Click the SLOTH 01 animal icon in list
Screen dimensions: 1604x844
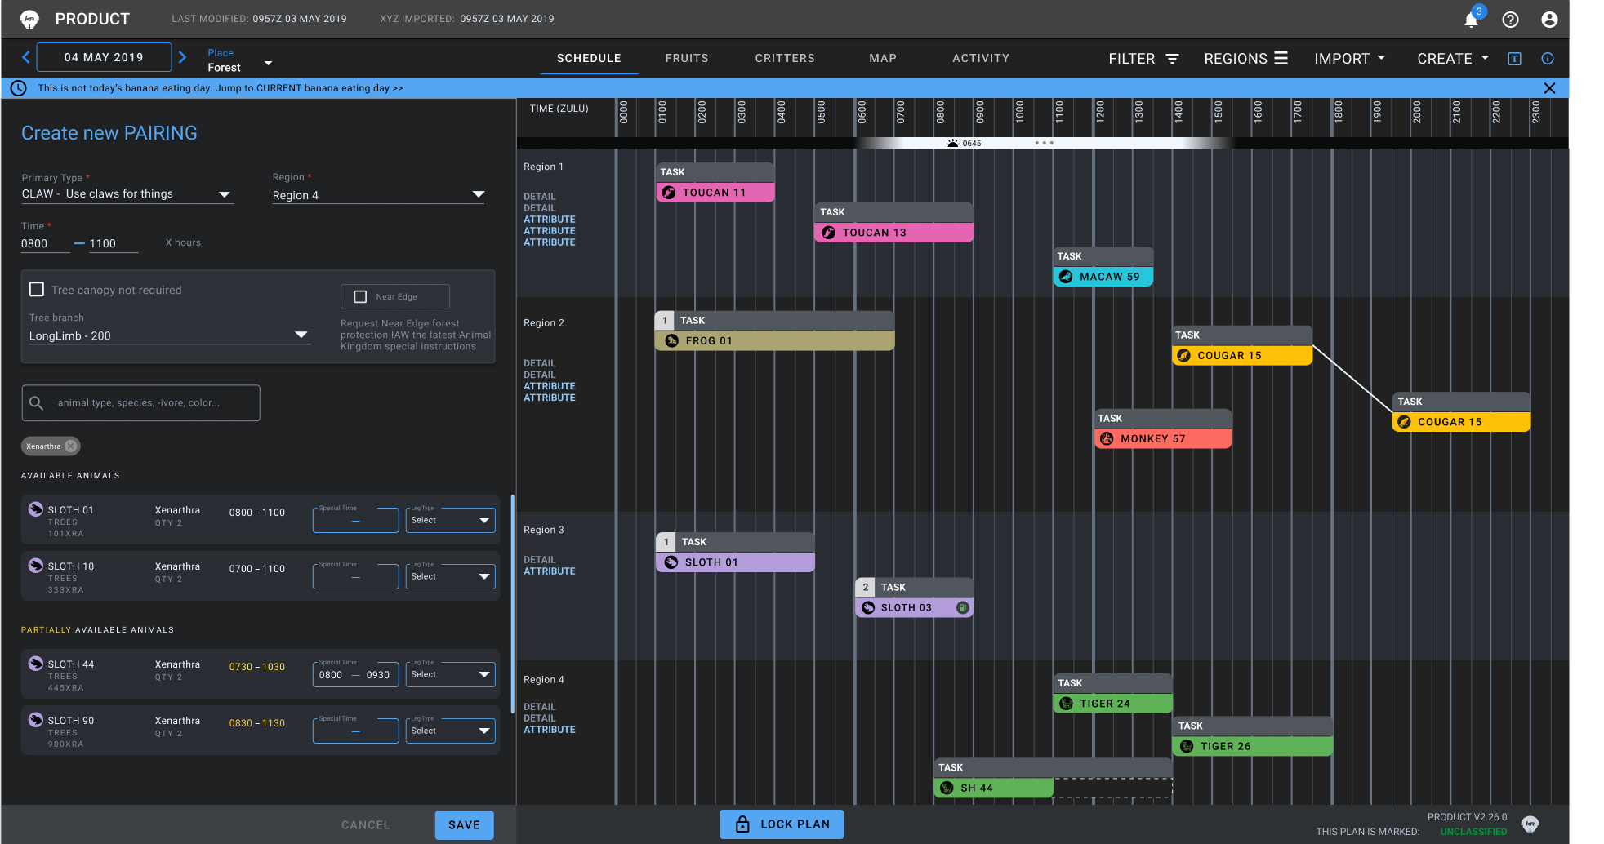35,509
